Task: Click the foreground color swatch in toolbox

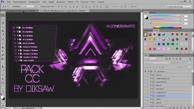Action: (2, 97)
